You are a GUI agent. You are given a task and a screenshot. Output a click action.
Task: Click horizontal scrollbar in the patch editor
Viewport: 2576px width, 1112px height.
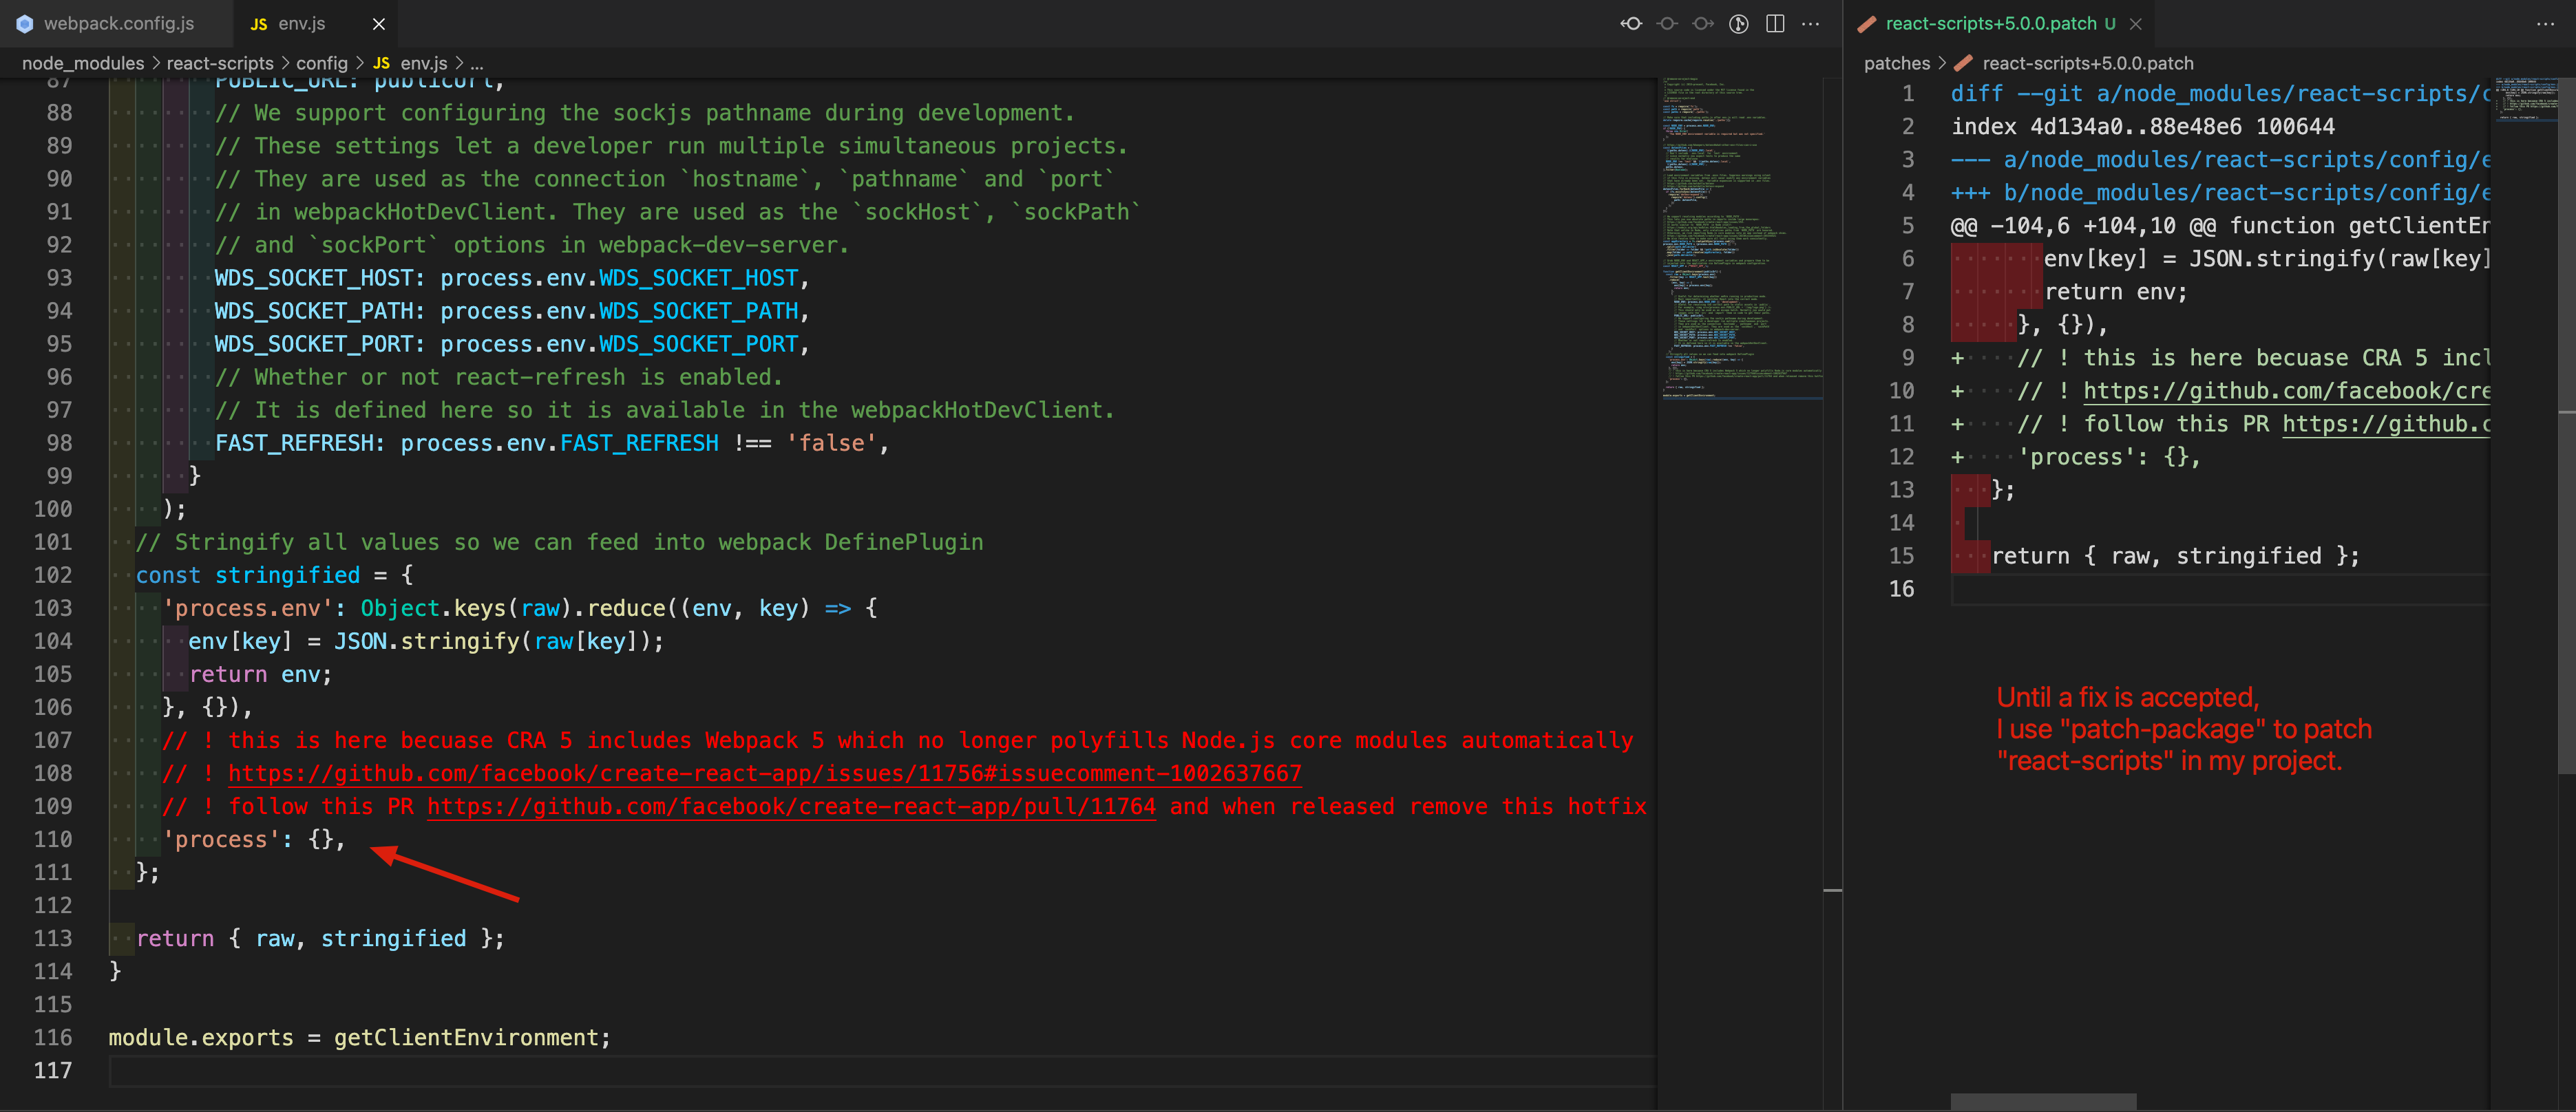click(2043, 1101)
